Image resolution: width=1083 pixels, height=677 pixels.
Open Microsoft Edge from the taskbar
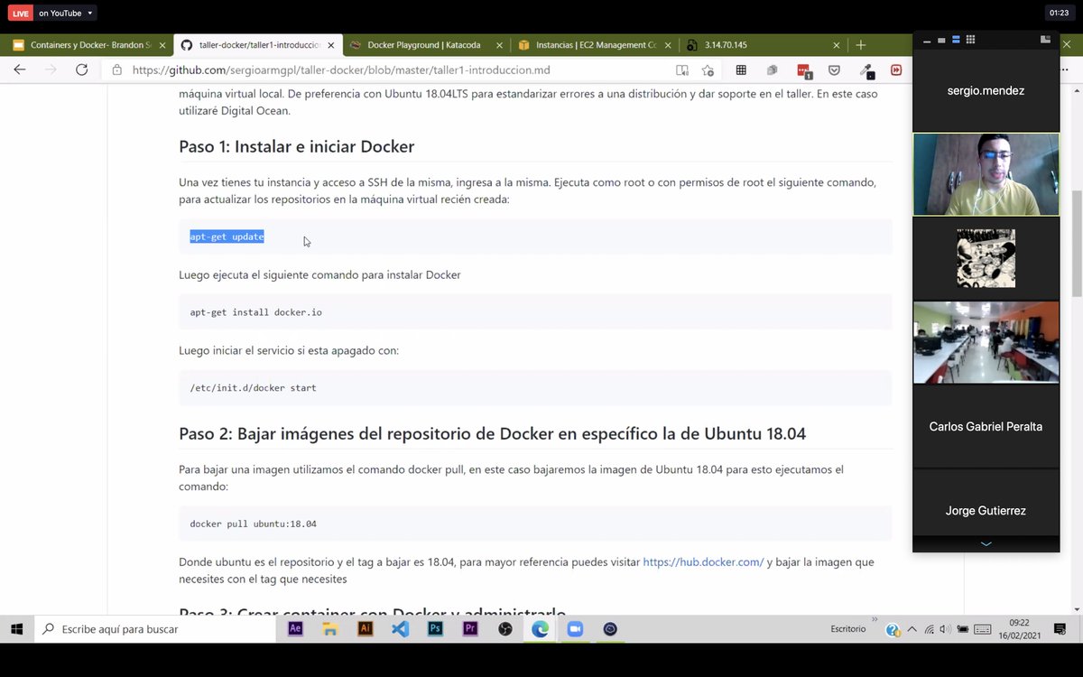tap(540, 629)
